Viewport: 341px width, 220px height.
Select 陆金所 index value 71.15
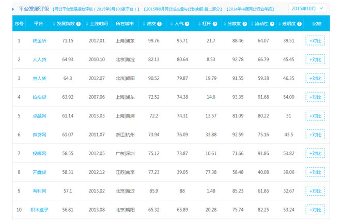point(68,41)
